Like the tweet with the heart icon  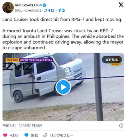click(5, 135)
